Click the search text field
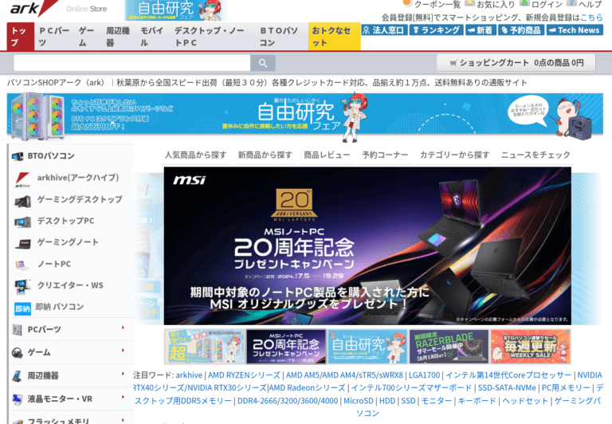Screen dimensions: 612x424 (132, 63)
